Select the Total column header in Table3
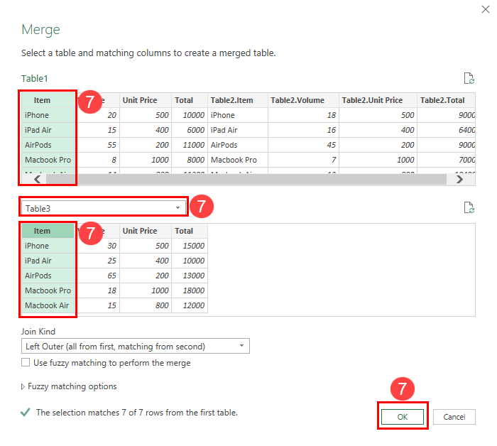This screenshot has width=497, height=446. pos(190,231)
